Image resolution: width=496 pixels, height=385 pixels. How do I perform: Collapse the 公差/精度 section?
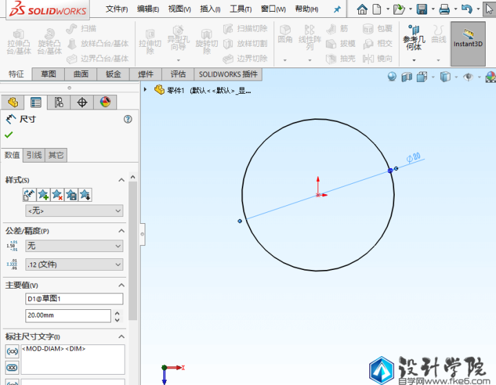click(x=122, y=231)
